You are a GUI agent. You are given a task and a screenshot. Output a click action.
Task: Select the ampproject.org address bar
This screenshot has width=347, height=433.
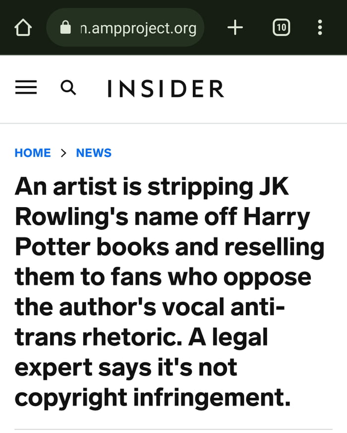[x=138, y=28]
